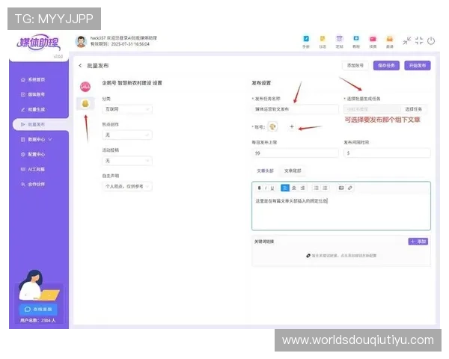Click the 媒体助理 logo
The width and height of the screenshot is (449, 359).
pos(38,43)
